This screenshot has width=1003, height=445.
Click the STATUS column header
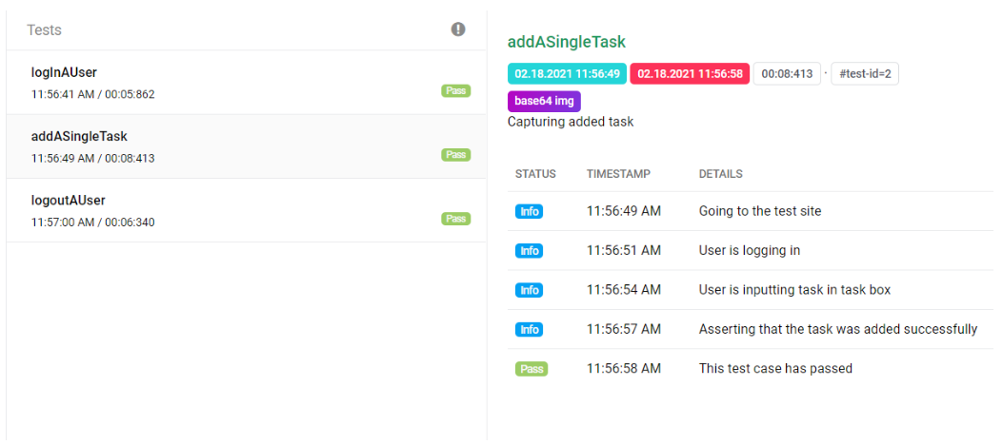tap(535, 174)
